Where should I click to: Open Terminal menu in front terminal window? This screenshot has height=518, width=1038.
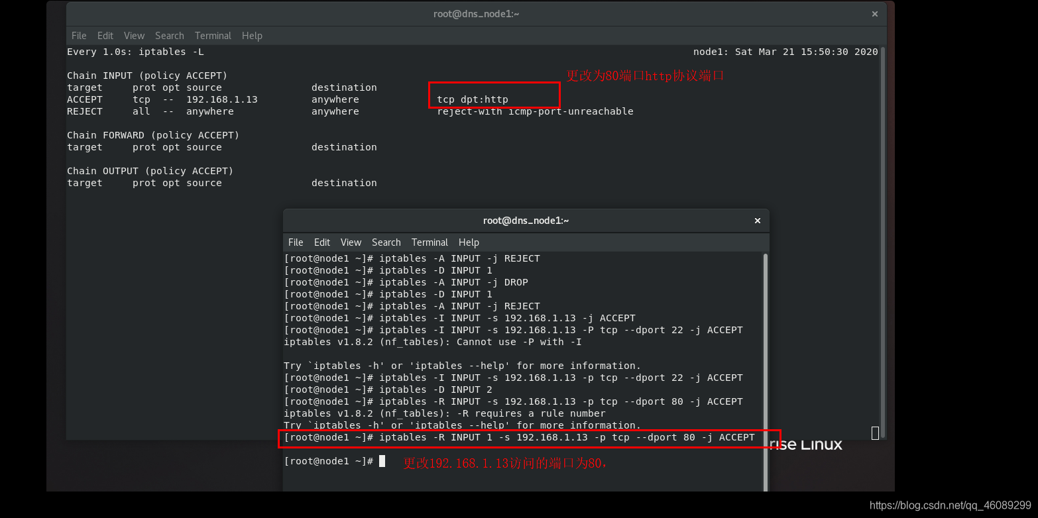[x=430, y=242]
